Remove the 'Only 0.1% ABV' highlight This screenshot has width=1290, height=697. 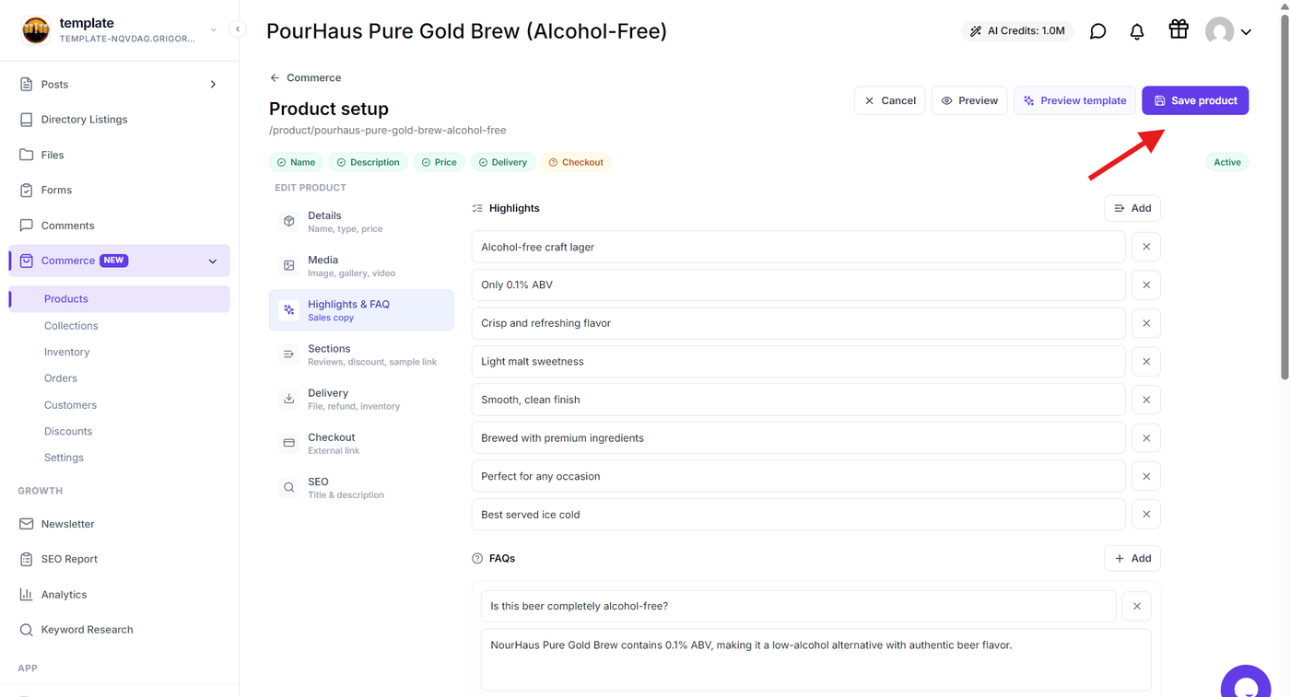point(1146,285)
